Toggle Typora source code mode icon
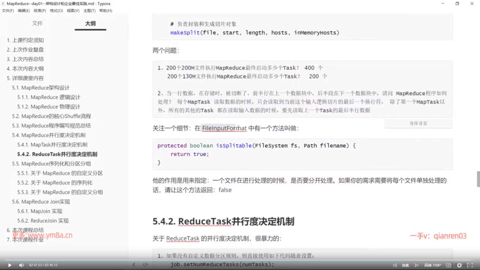The image size is (480, 270). [x=145, y=264]
